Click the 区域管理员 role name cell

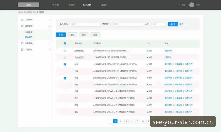[x=79, y=51]
